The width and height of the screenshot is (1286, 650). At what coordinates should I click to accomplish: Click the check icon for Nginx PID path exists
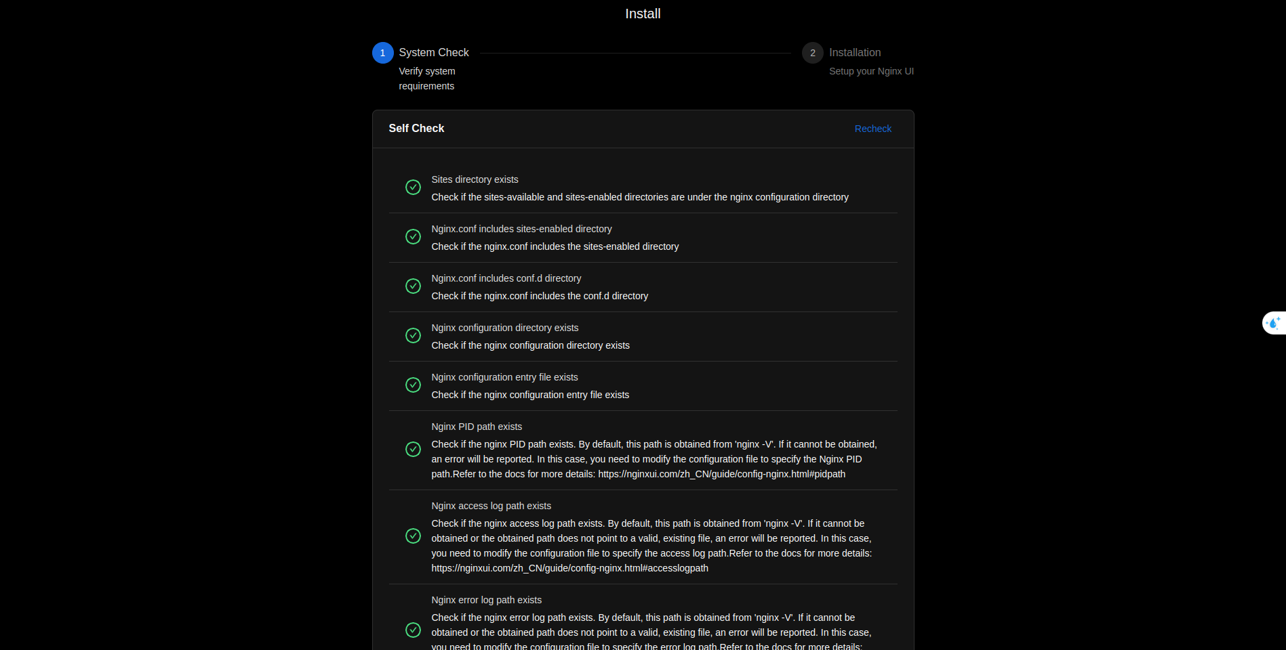(413, 450)
